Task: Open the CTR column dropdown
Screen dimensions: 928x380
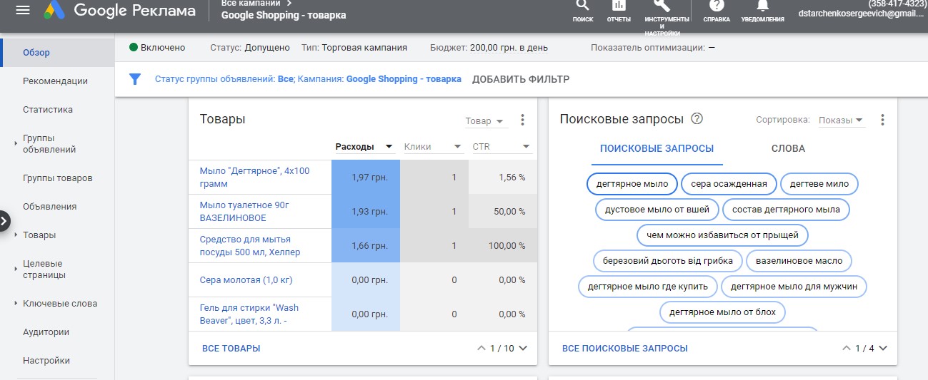Action: (502, 147)
